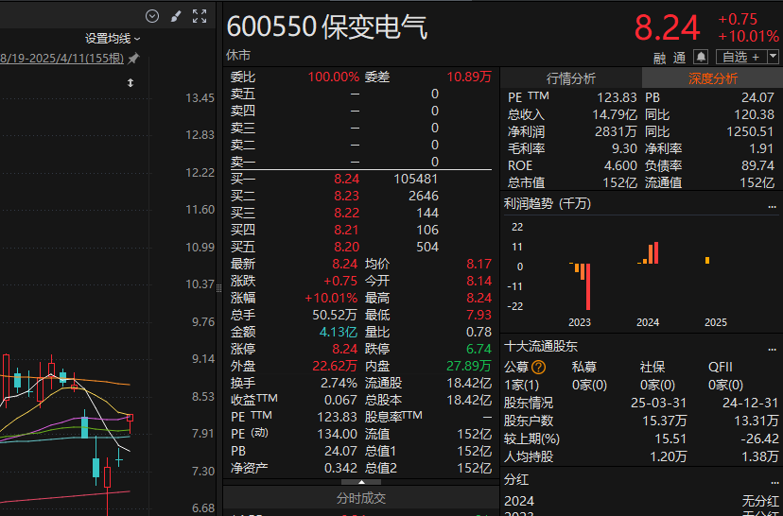This screenshot has width=783, height=516.
Task: Click the pin icon beside date range
Action: [133, 59]
